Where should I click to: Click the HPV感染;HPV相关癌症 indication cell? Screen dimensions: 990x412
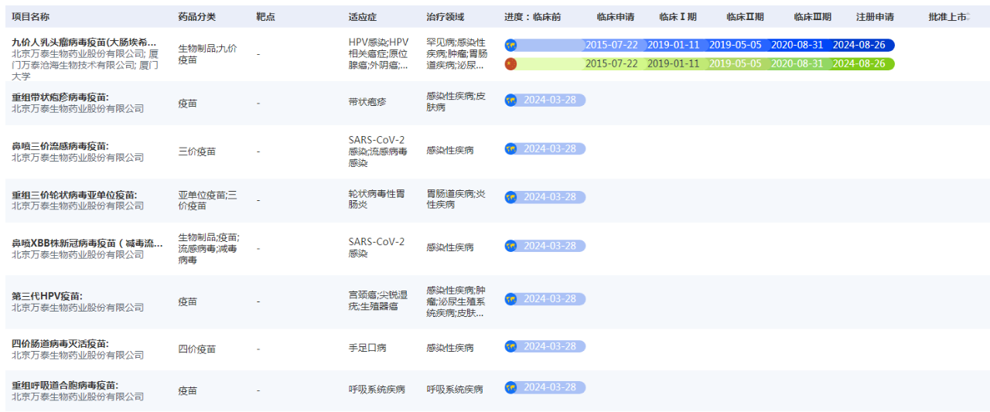point(378,54)
